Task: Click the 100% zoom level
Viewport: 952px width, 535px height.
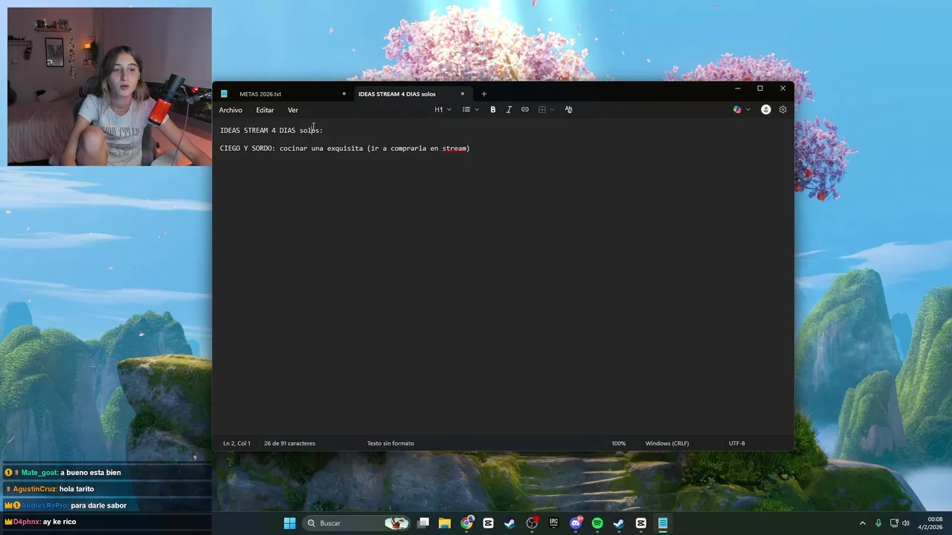Action: [x=619, y=444]
